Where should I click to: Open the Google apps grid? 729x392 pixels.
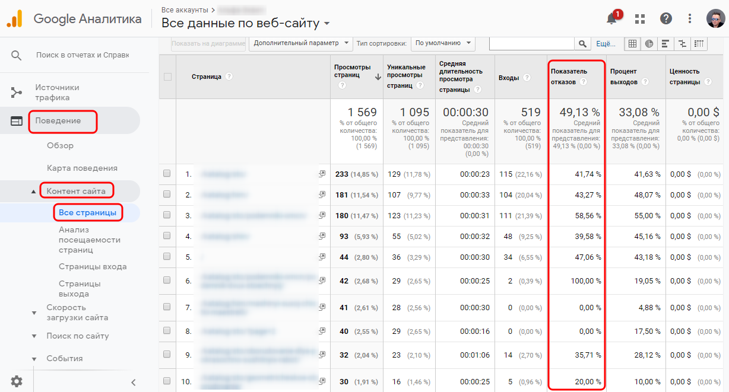click(x=639, y=18)
